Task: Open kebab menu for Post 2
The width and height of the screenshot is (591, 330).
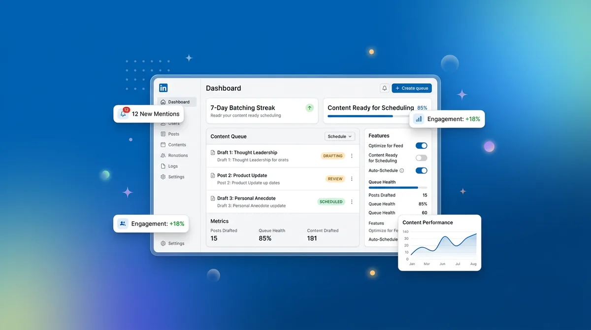Action: tap(352, 179)
